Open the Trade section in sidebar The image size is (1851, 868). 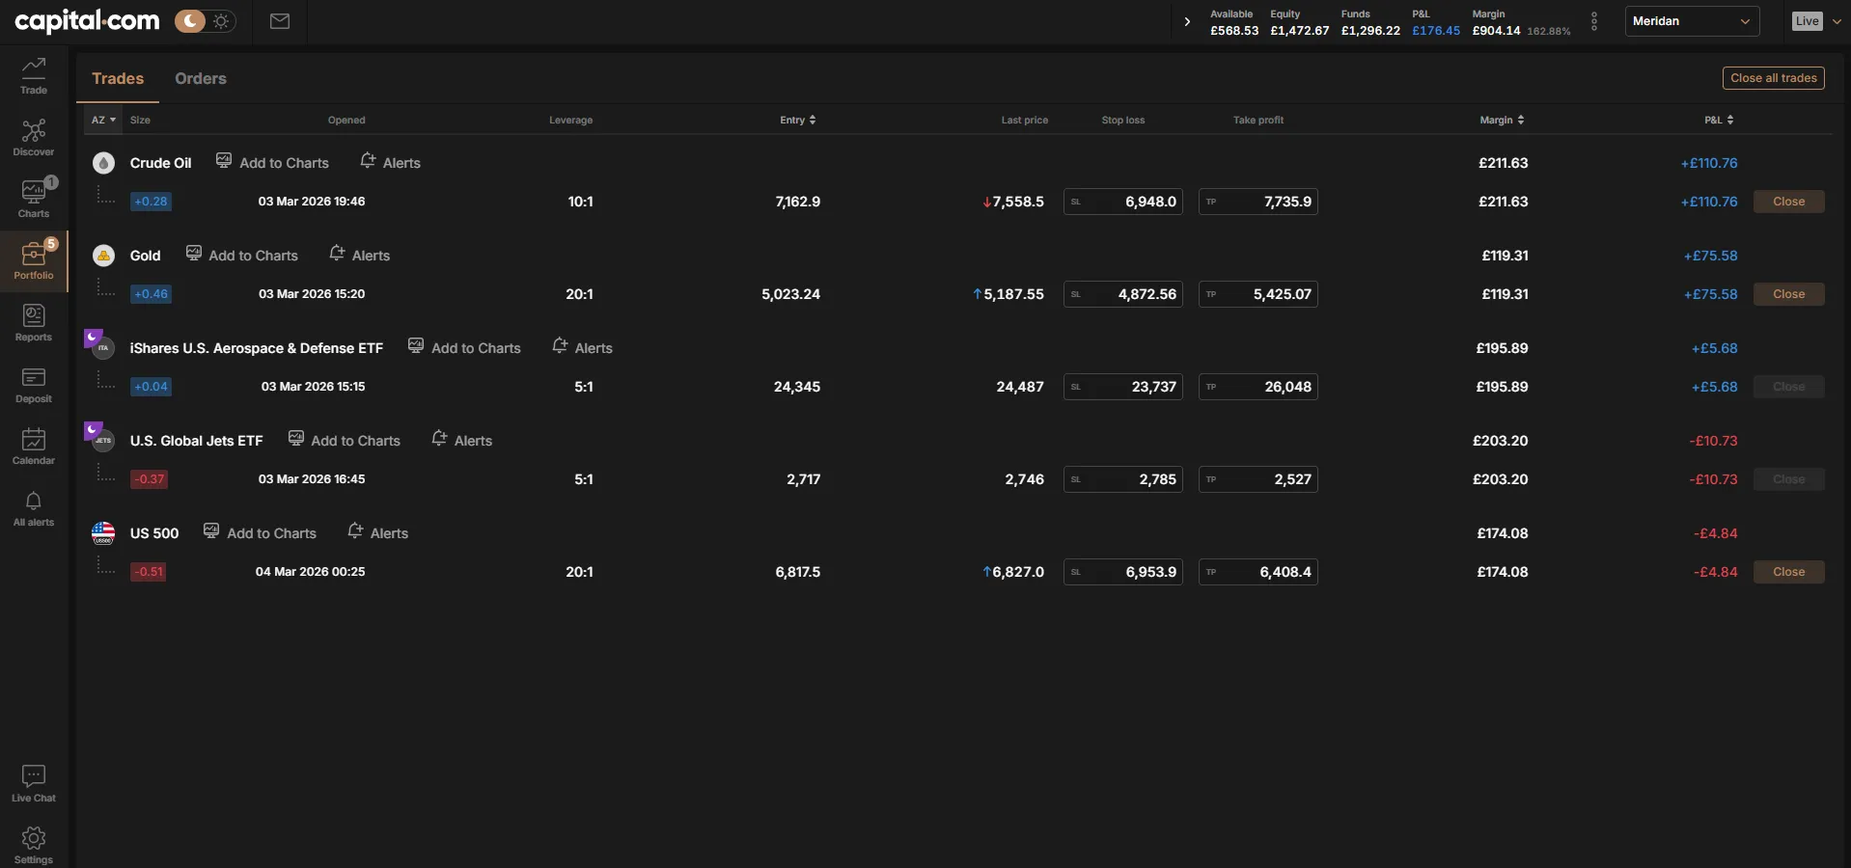point(34,75)
